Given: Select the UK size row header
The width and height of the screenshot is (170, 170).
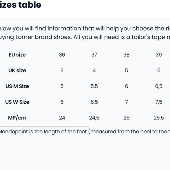Looking at the screenshot, I should 17,70.
